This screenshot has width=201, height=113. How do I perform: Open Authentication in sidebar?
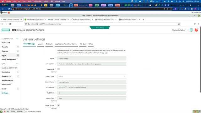7,80
